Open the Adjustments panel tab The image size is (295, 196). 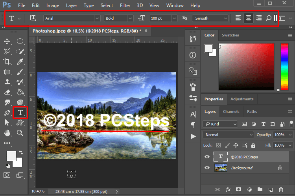(242, 99)
